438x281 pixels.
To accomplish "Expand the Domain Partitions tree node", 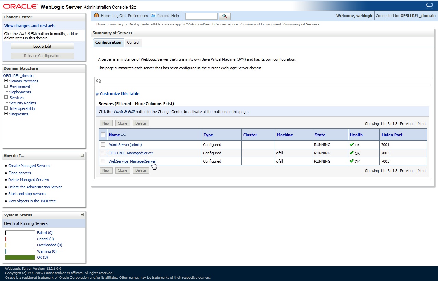I will coord(6,81).
